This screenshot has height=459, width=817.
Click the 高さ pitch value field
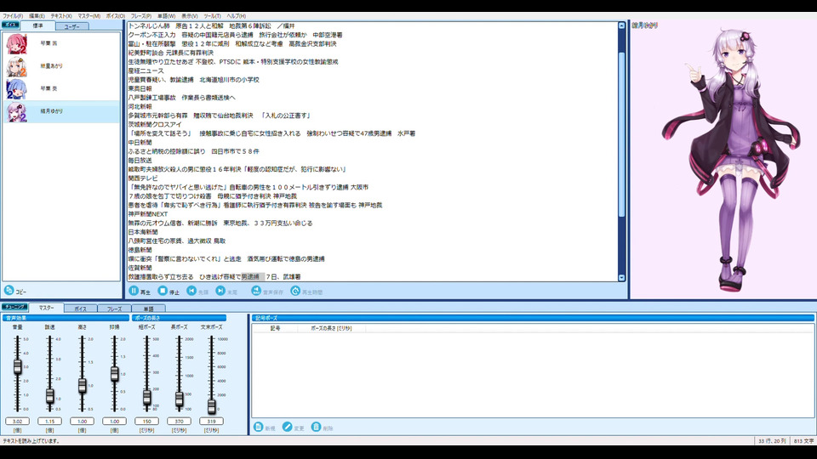[82, 421]
